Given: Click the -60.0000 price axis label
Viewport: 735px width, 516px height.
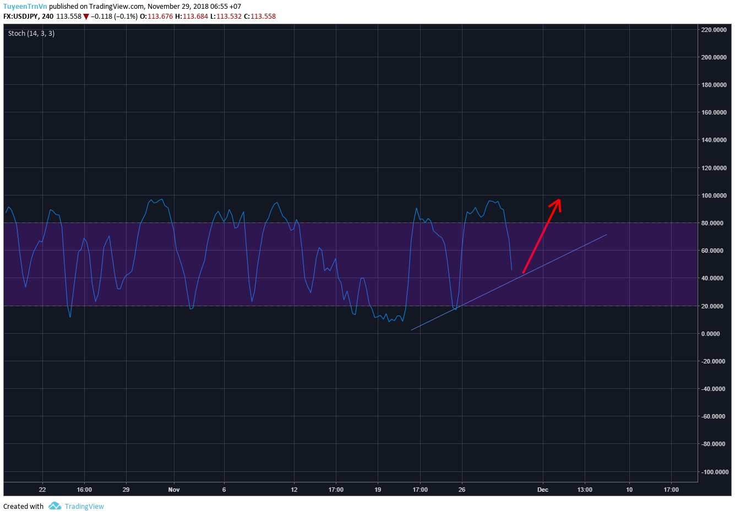Looking at the screenshot, I should click(713, 416).
